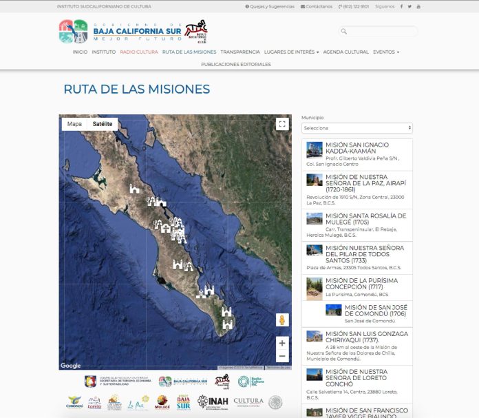Expand the Lugares de Interés menu

coord(292,52)
